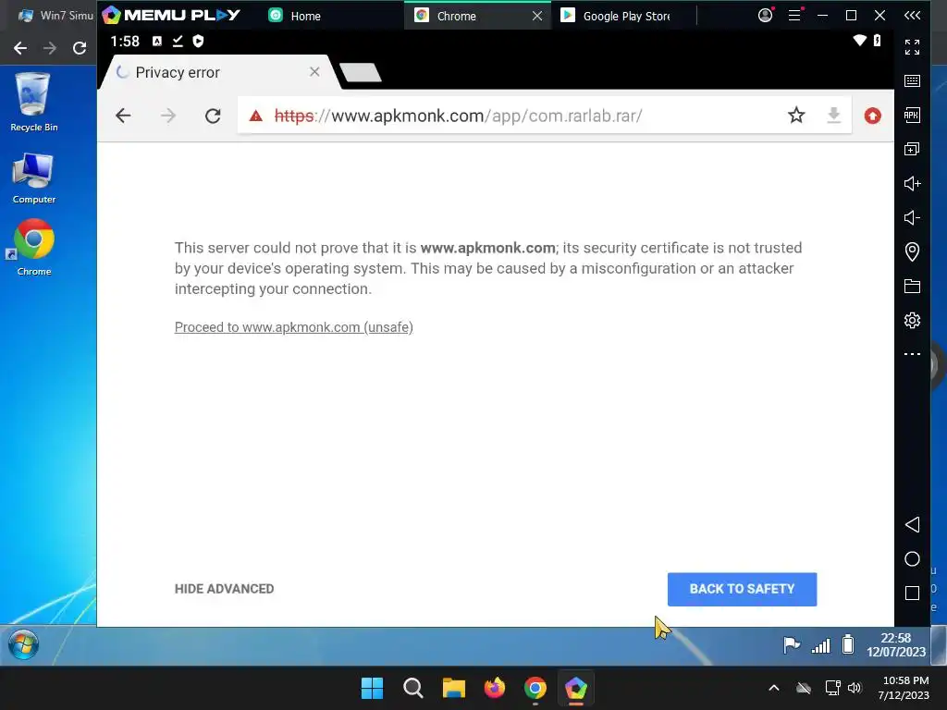The image size is (947, 710).
Task: Launch Firefox from the taskbar
Action: [495, 688]
